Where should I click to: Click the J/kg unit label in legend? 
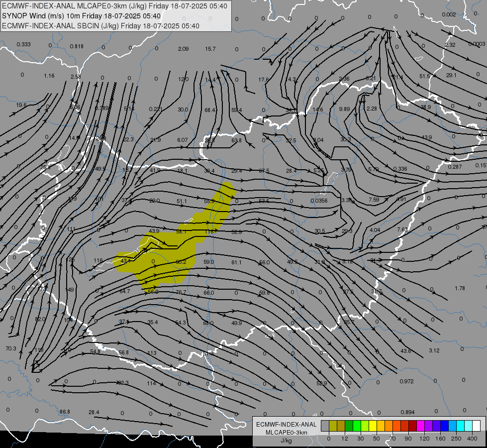[286, 441]
